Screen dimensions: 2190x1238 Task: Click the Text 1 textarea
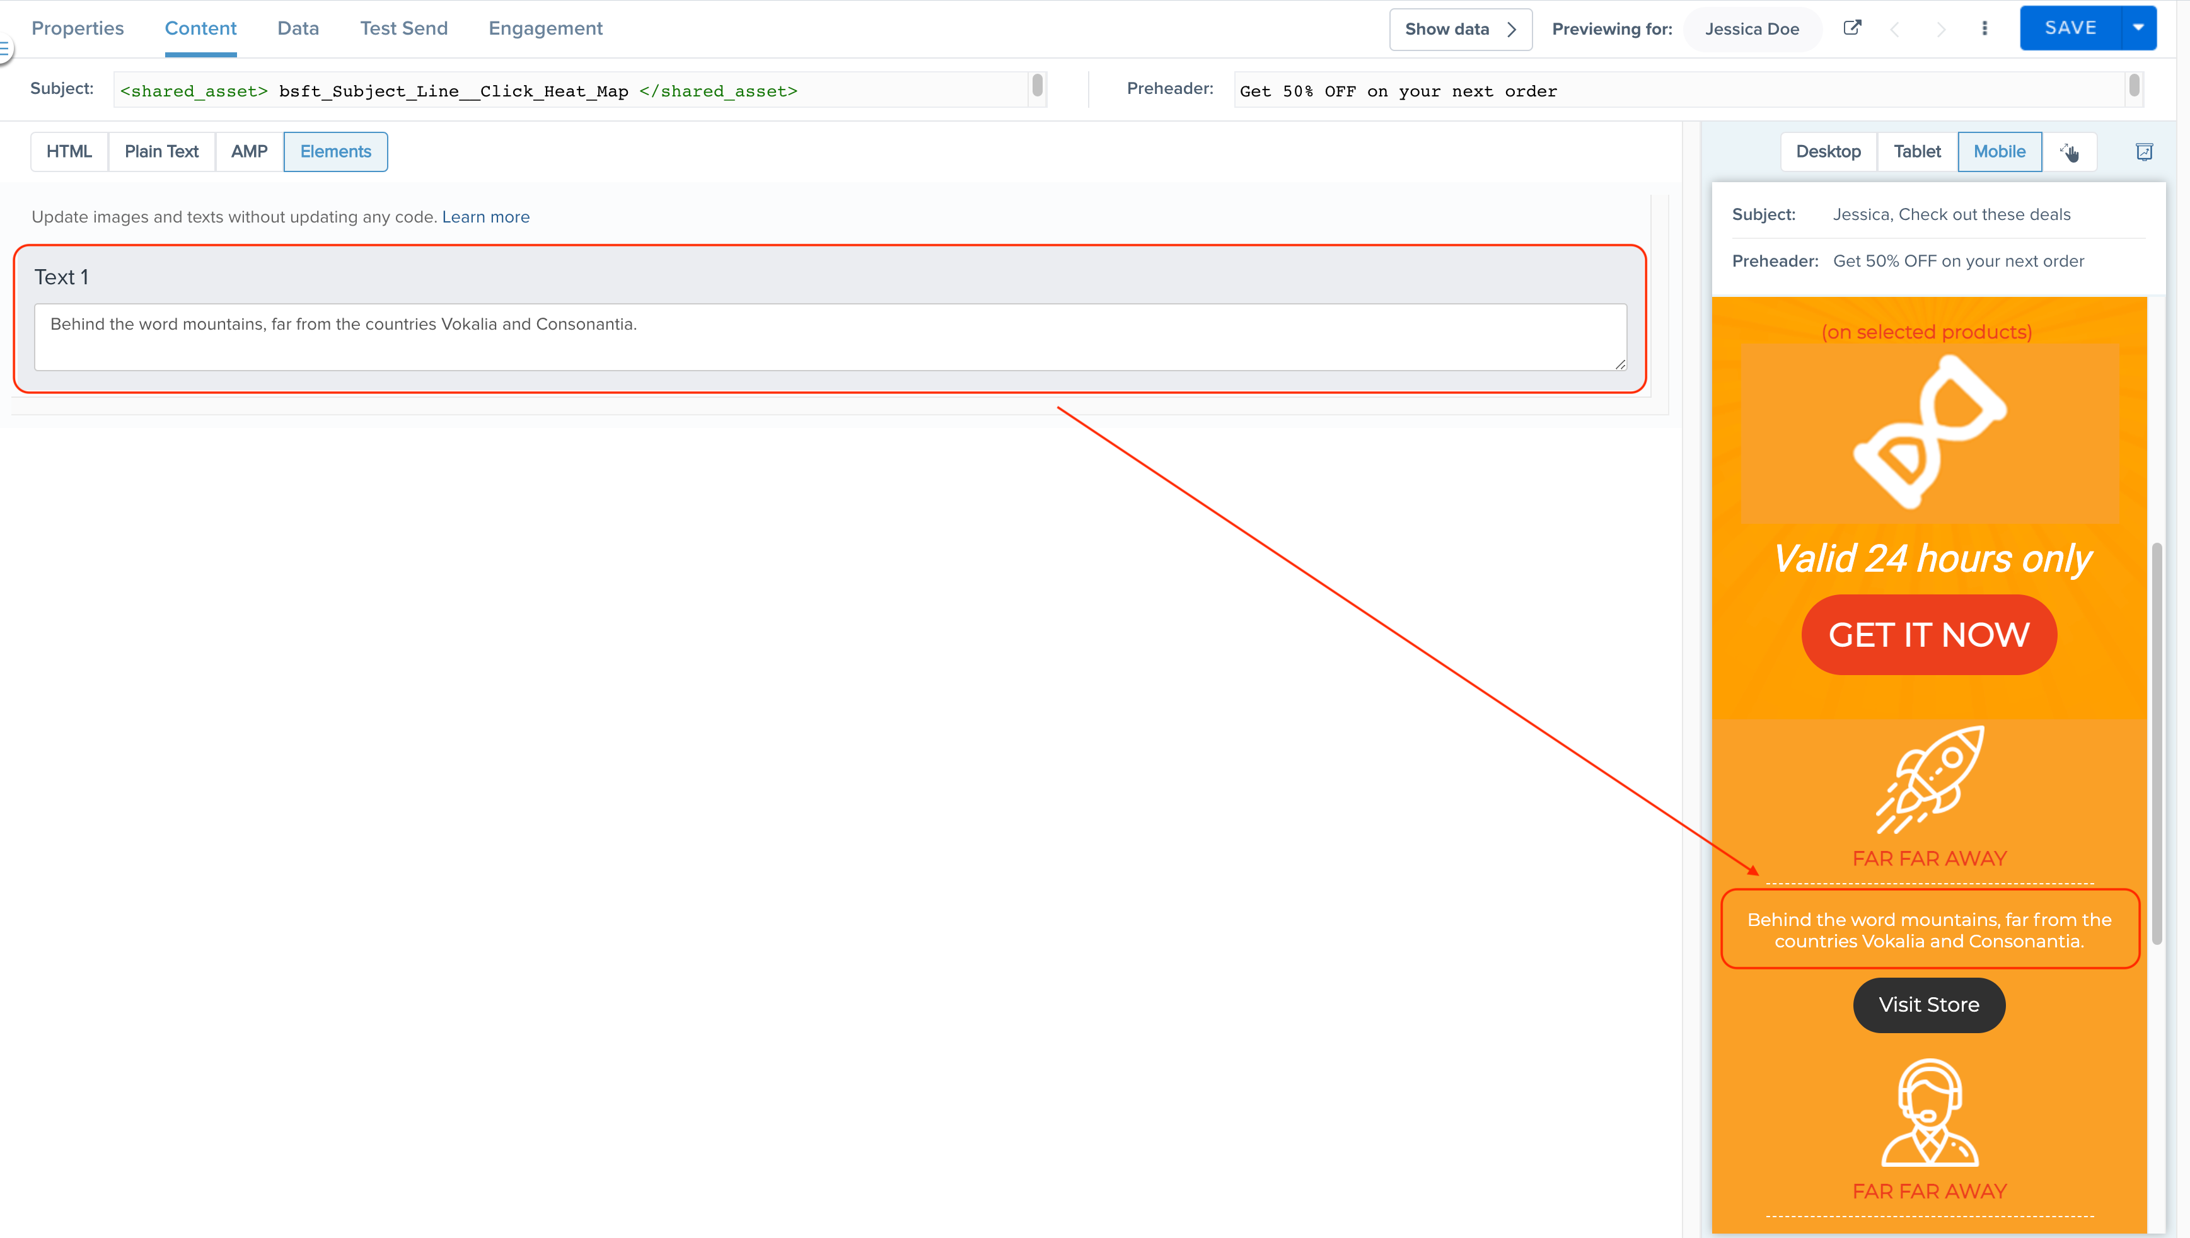(830, 337)
